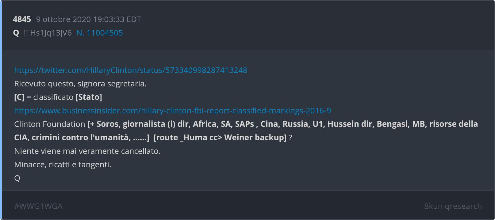Click the 'Clinton Foundation' text
Screen dimensions: 495x220
tap(49, 124)
